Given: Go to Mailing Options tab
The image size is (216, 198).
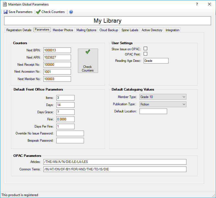Looking at the screenshot, I should 86,30.
